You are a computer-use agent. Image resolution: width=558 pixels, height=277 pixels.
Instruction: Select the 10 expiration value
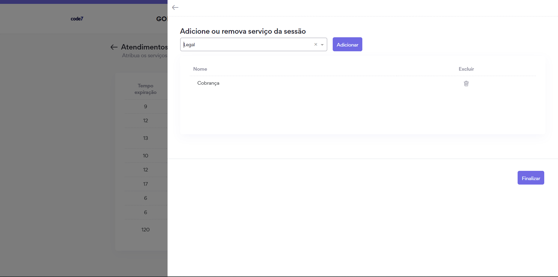tap(145, 156)
